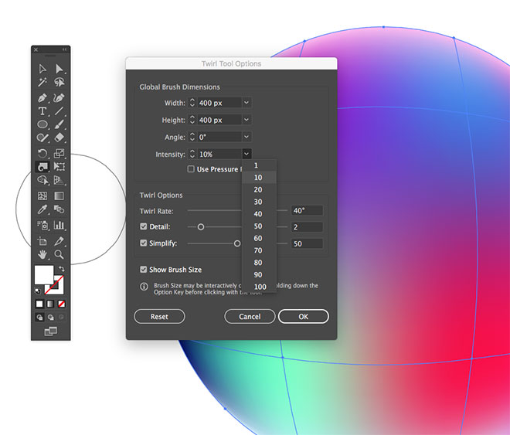Pick the Ellipse shape tool
This screenshot has width=510, height=435.
(42, 125)
